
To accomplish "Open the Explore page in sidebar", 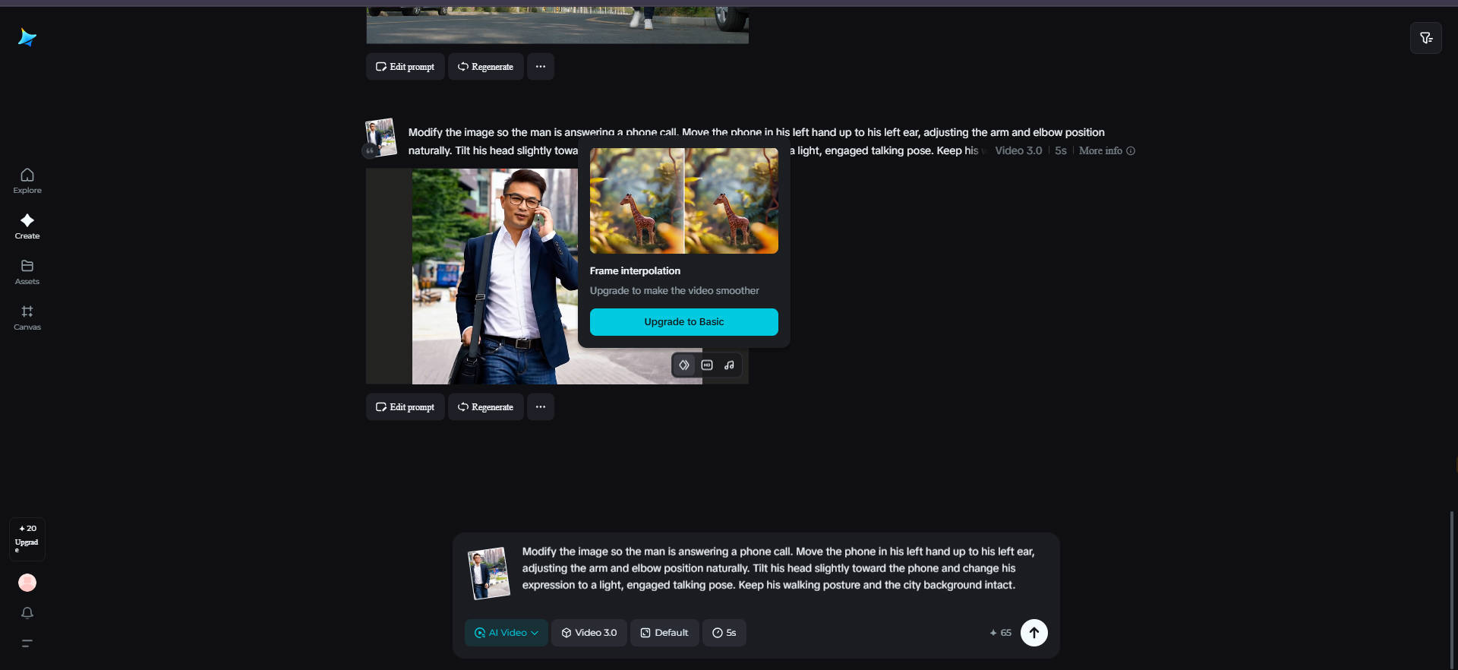I will tap(27, 181).
